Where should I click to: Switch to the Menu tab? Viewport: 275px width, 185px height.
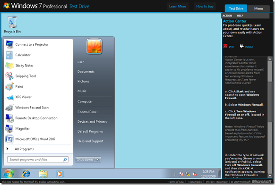pyautogui.click(x=258, y=8)
